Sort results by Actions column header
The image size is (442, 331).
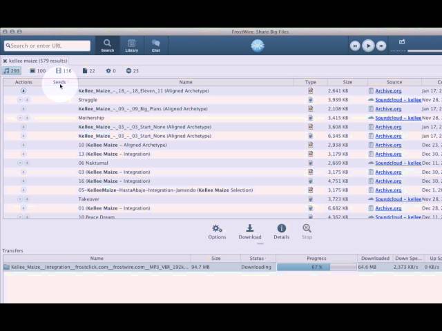click(23, 82)
